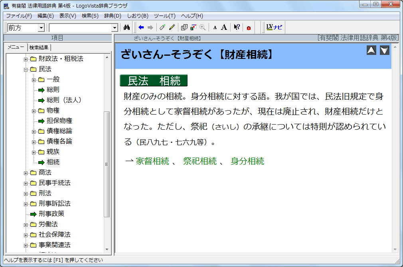403x267 pixels.
Task: Collapse the 民法 tree folder
Action: click(x=26, y=69)
